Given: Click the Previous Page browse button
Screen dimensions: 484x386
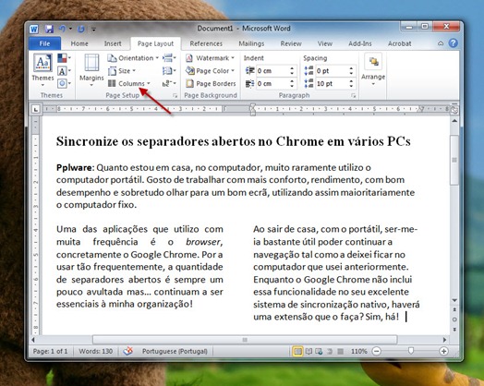Looking at the screenshot, I should pos(454,309).
